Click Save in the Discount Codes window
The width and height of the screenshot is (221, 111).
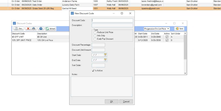coord(179,29)
